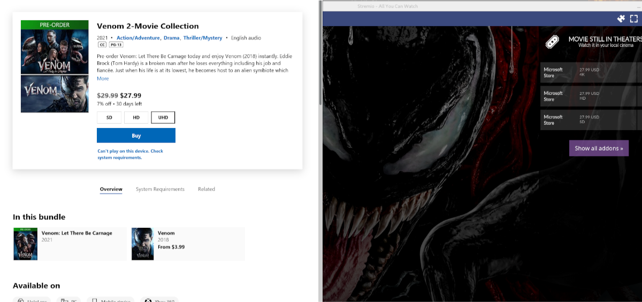
Task: Open Check system requirements link
Action: pos(130,154)
